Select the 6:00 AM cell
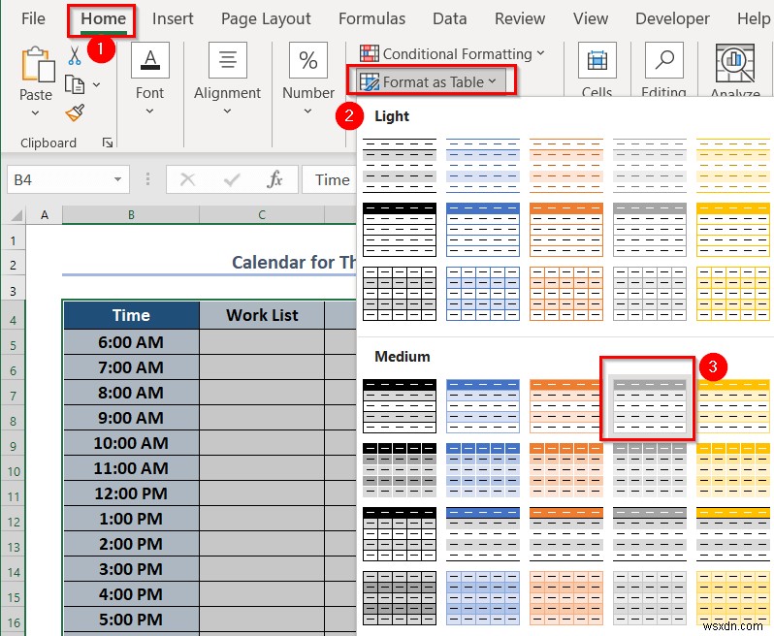 (131, 342)
